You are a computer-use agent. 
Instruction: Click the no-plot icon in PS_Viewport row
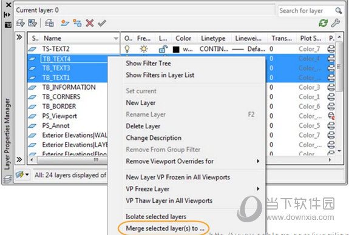331,116
